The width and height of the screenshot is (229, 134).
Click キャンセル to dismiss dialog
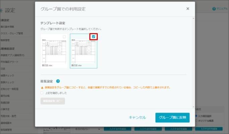(137, 117)
